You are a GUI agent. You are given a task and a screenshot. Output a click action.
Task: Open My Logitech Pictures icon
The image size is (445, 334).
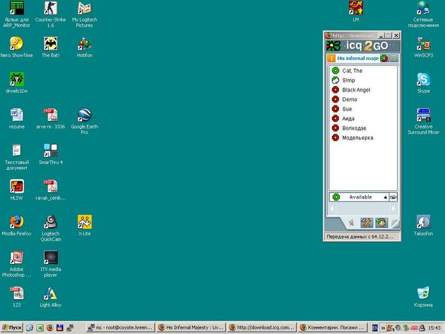(x=85, y=8)
